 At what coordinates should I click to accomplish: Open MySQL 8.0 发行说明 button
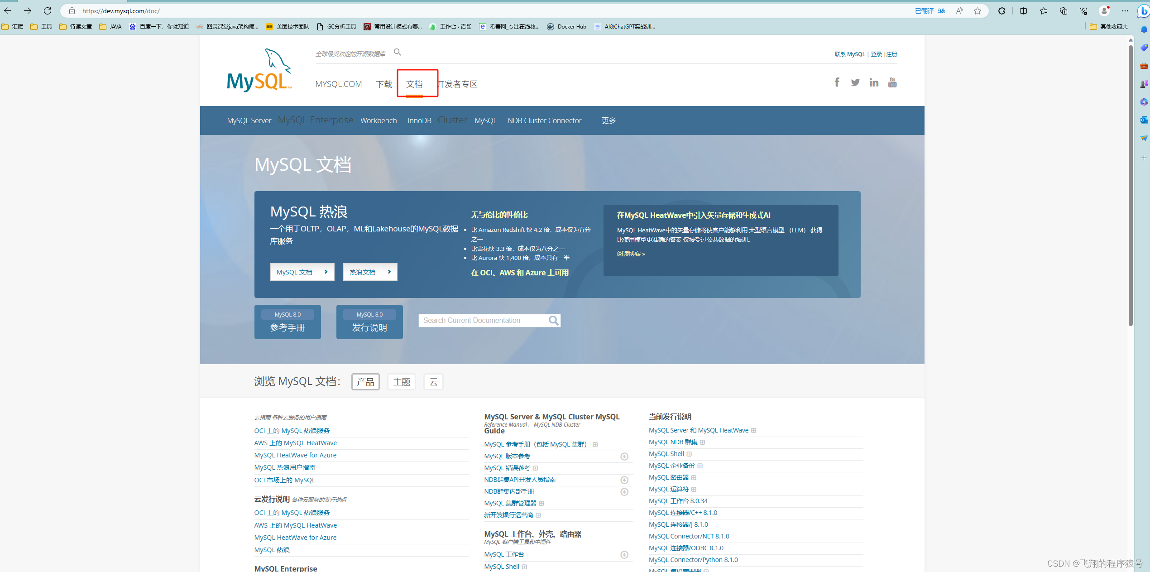pyautogui.click(x=369, y=322)
